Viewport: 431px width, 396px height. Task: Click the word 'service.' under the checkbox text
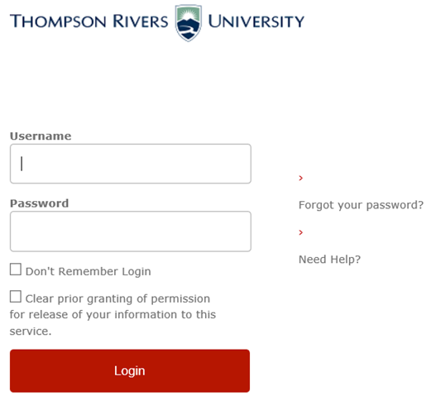pyautogui.click(x=31, y=331)
